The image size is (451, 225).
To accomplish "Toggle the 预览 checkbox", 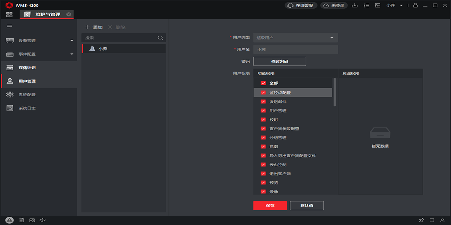I will 263,183.
